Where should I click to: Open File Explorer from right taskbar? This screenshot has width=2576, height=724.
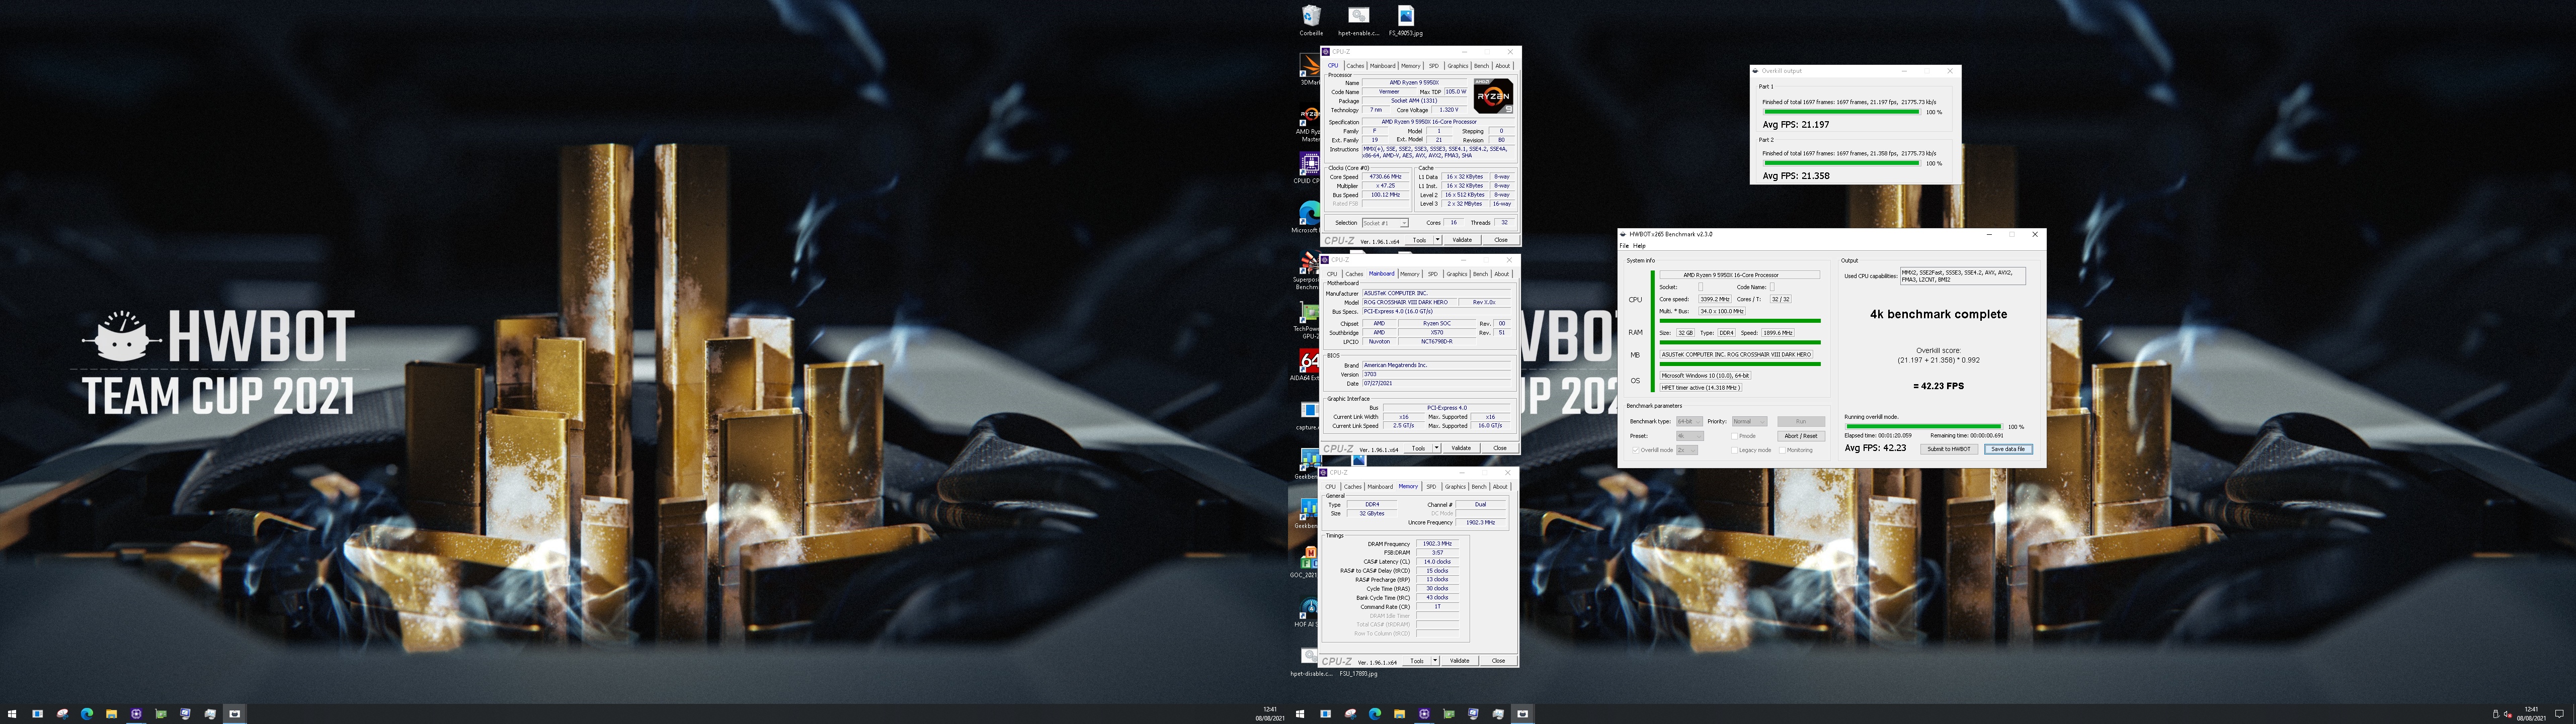[1399, 714]
